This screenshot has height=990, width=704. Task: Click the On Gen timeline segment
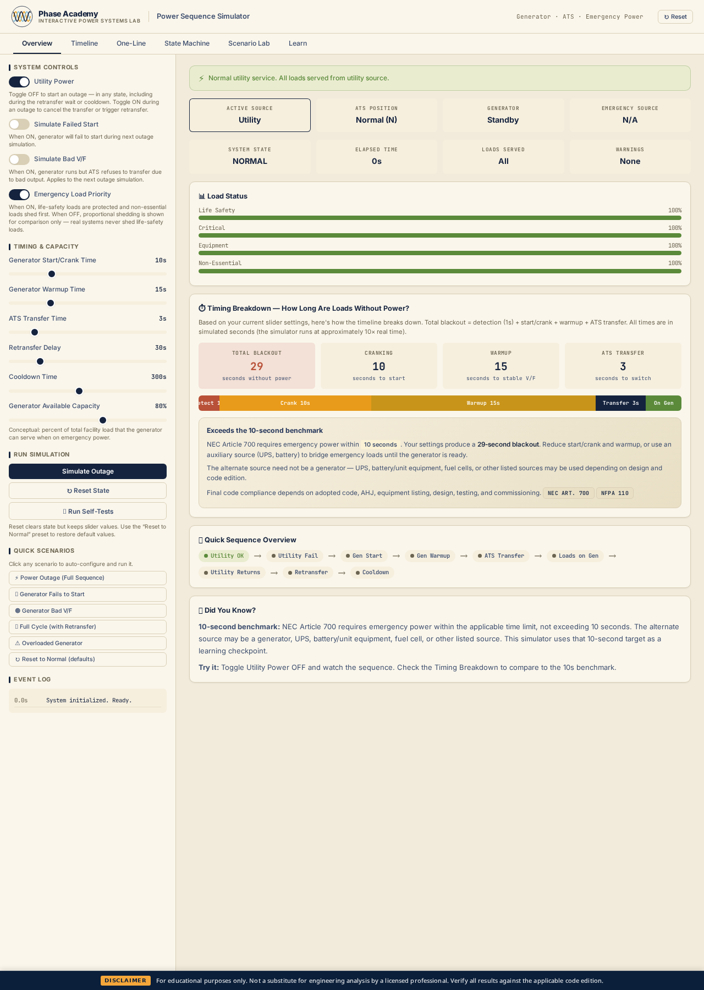point(663,403)
